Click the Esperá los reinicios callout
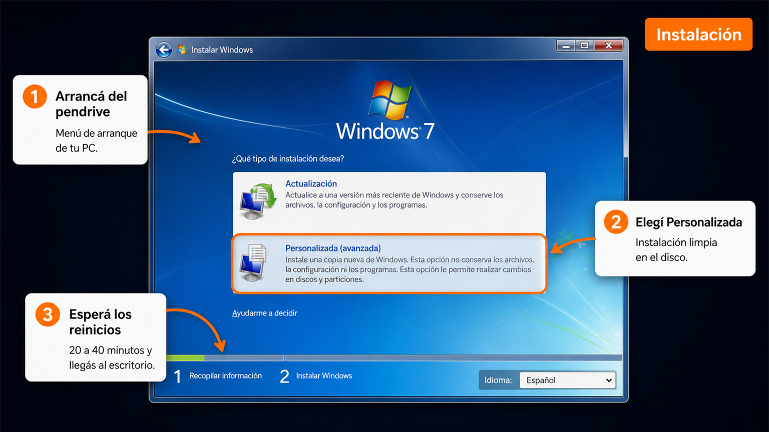 (x=96, y=337)
